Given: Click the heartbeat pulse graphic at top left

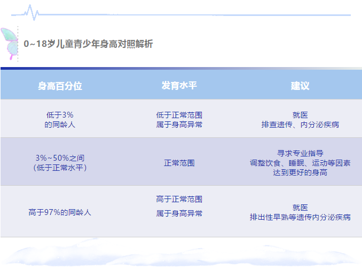Looking at the screenshot, I should [31, 12].
